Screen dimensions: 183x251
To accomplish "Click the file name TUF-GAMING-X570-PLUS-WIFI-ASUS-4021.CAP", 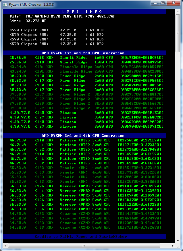I will tap(70, 16).
